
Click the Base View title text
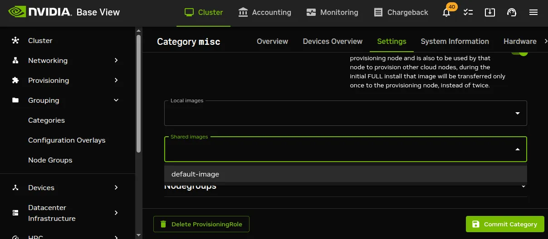point(98,12)
